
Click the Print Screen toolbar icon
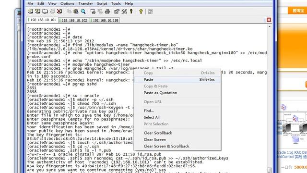(x=93, y=12)
